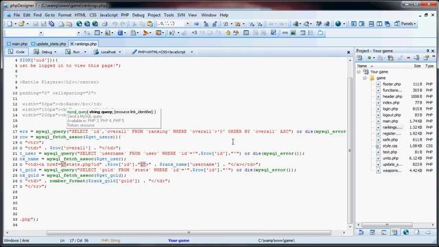439x247 pixels.
Task: Click the split-vertical window layout icon
Action: click(x=379, y=24)
